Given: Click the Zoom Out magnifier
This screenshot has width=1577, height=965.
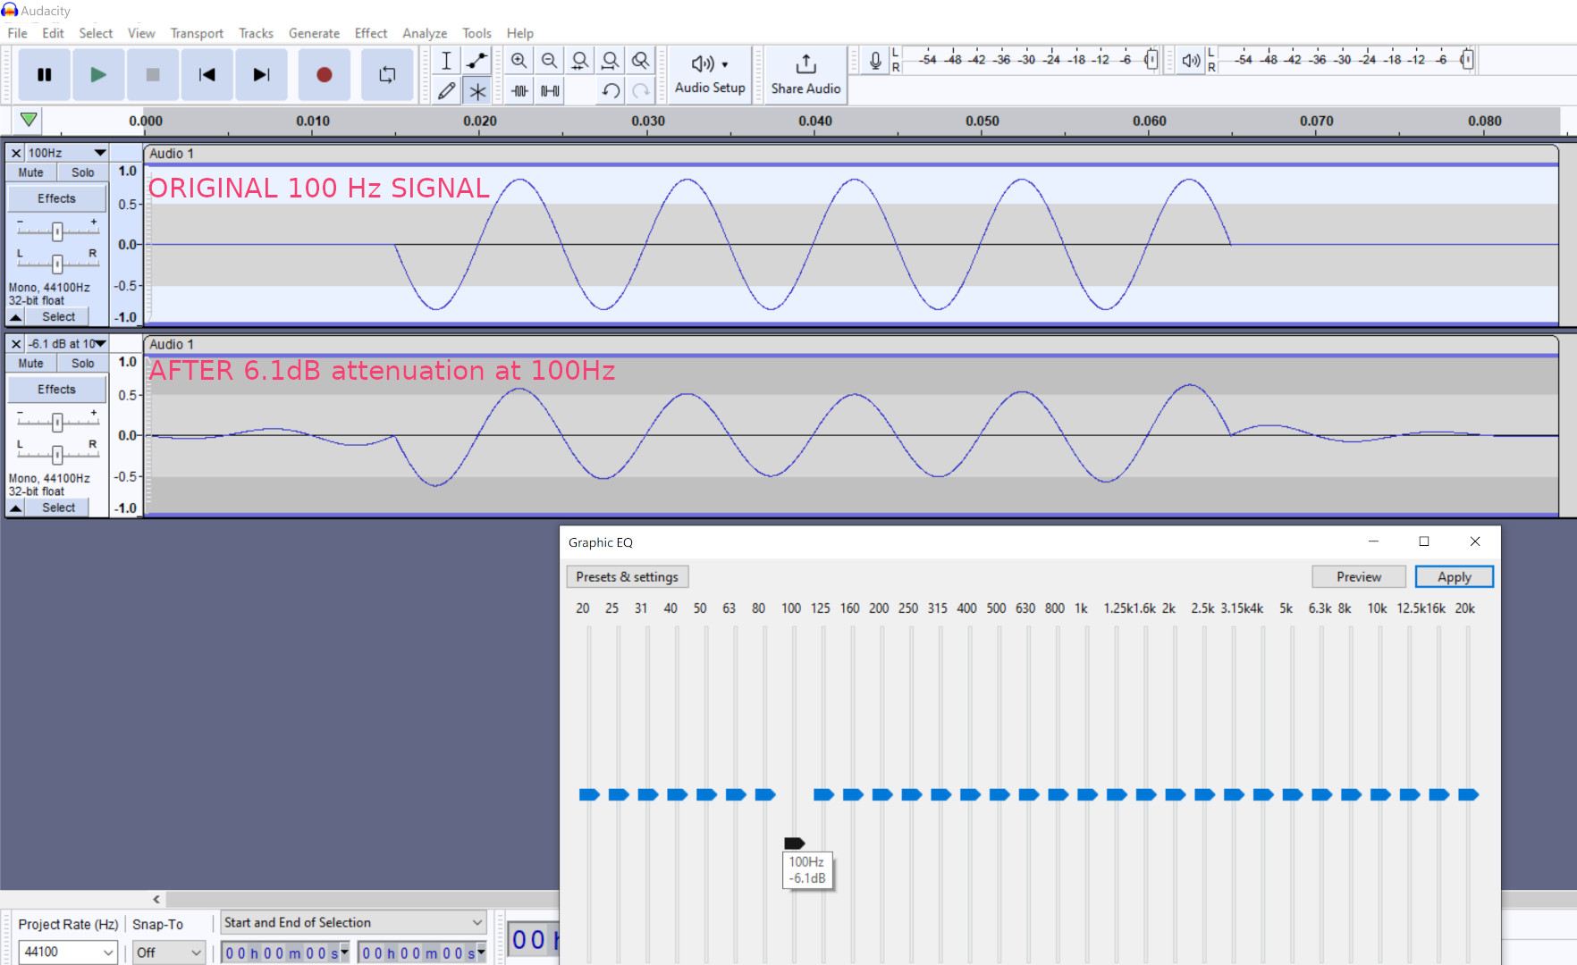Looking at the screenshot, I should tap(549, 61).
